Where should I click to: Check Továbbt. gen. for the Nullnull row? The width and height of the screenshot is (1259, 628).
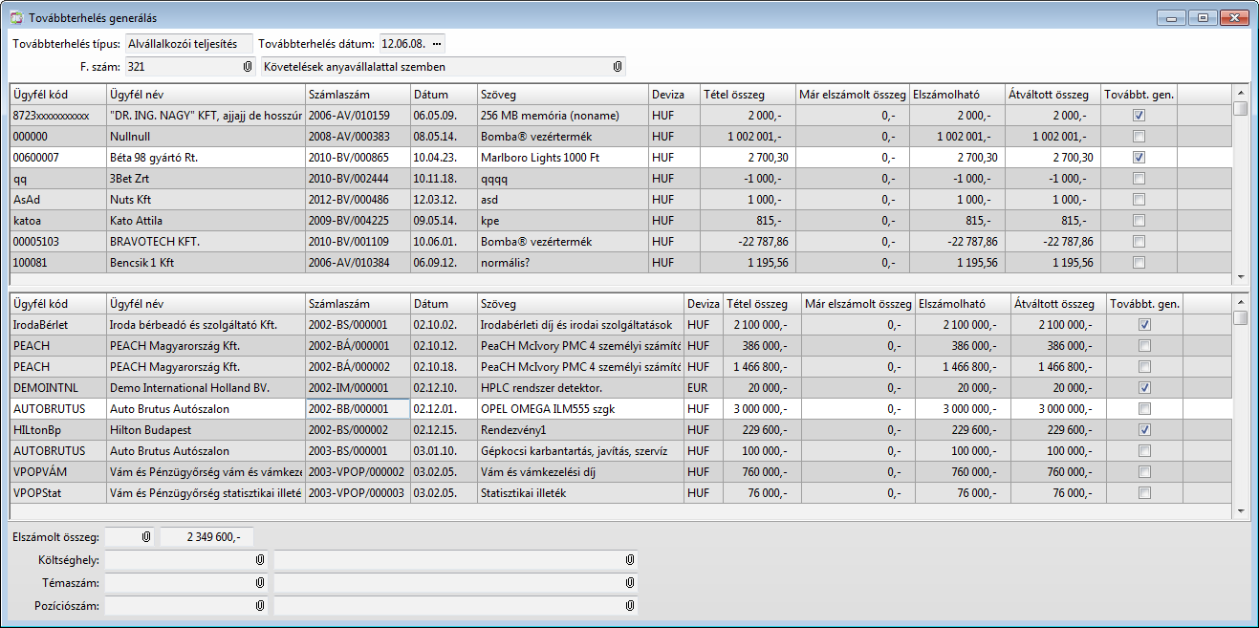[1139, 136]
